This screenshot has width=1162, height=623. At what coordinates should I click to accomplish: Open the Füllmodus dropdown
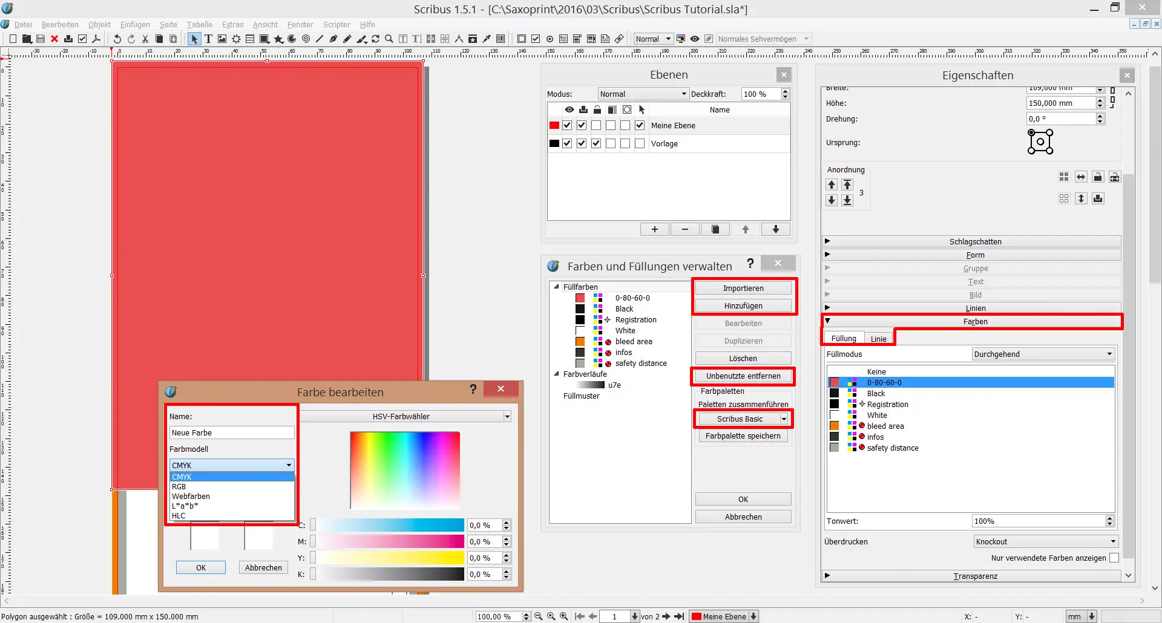point(1043,354)
